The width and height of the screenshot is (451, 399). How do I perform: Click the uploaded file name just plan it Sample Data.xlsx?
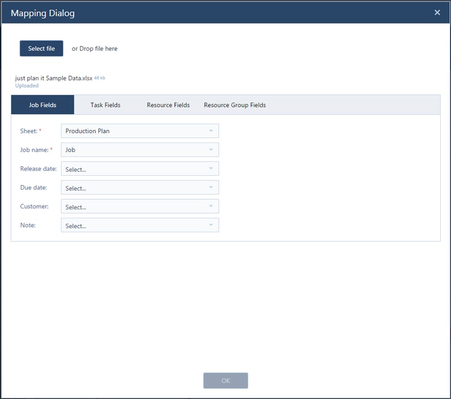tap(54, 78)
